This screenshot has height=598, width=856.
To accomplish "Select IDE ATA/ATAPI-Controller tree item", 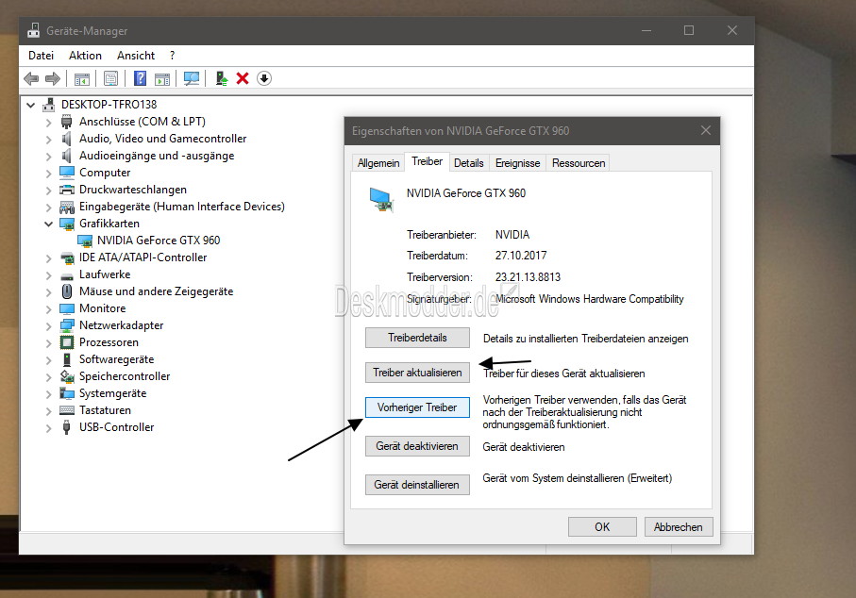I will click(x=143, y=258).
